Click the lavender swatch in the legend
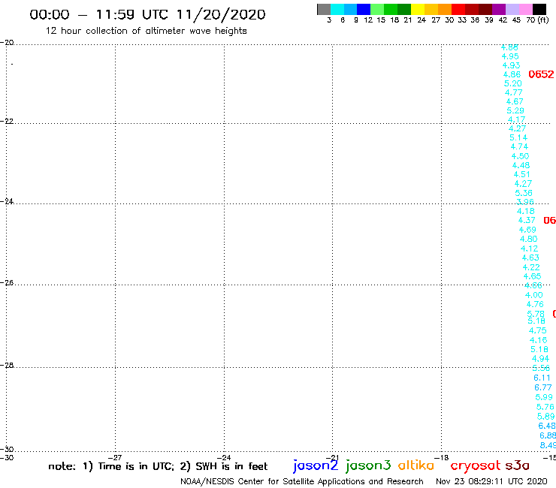 coord(512,9)
